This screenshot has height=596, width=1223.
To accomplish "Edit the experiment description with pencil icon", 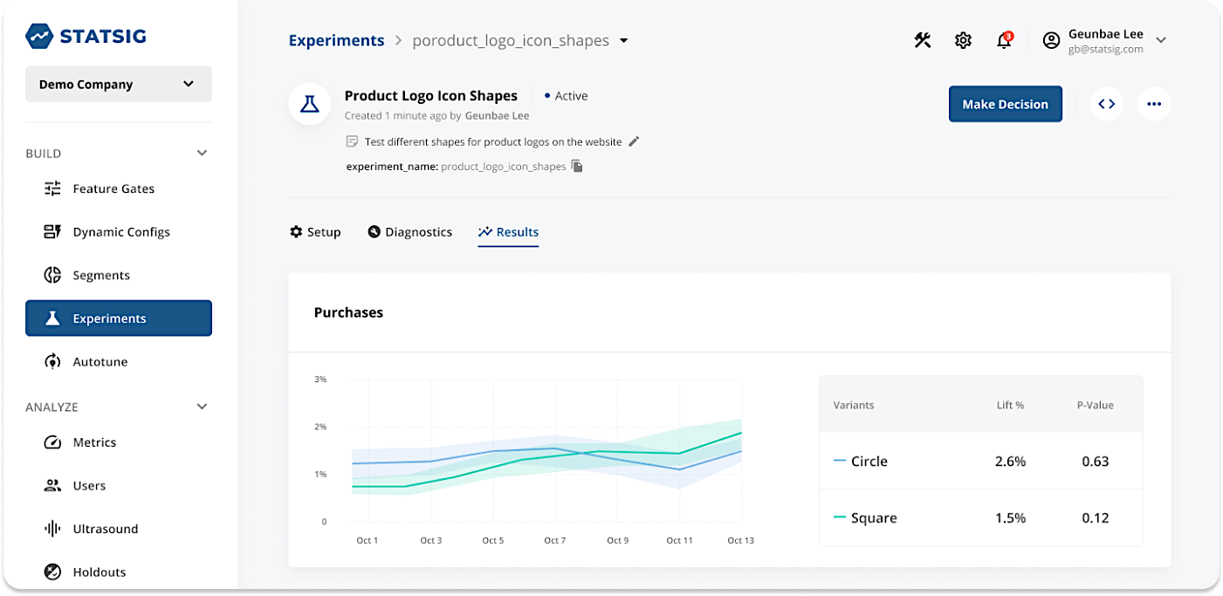I will (x=634, y=141).
